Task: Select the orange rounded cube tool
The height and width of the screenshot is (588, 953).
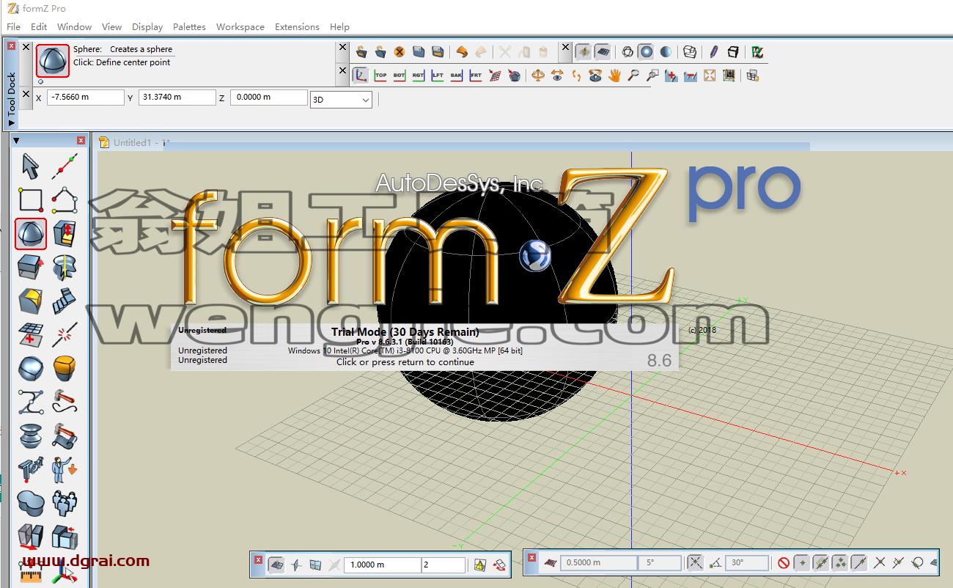Action: [x=65, y=369]
